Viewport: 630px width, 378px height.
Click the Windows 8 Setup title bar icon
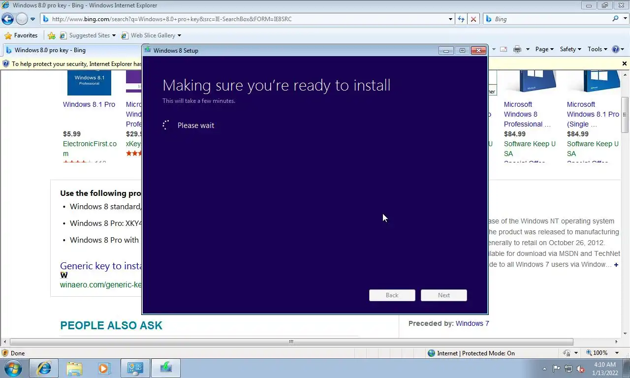(x=148, y=50)
